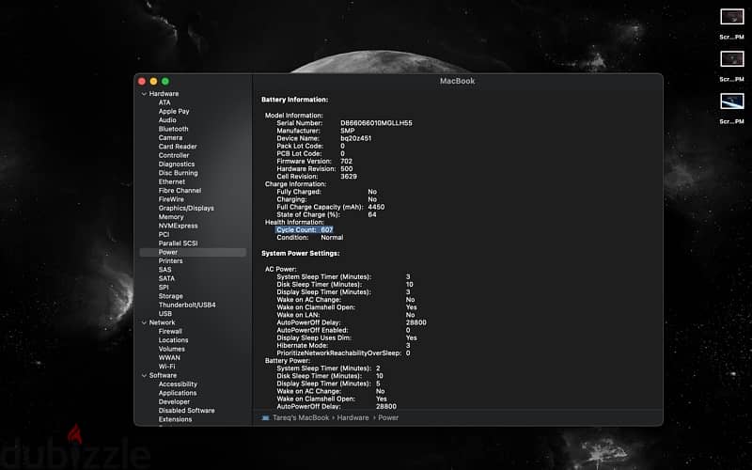752x470 pixels.
Task: Select SAS in Hardware list
Action: pos(164,270)
